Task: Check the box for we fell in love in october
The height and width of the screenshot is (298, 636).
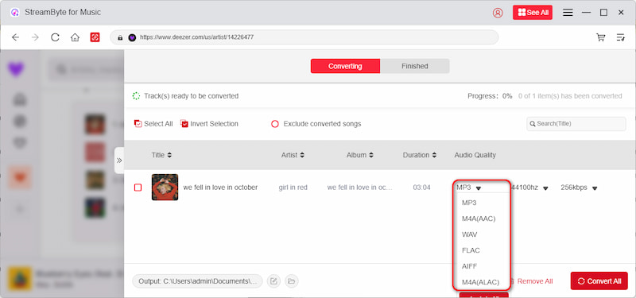Action: click(x=138, y=188)
